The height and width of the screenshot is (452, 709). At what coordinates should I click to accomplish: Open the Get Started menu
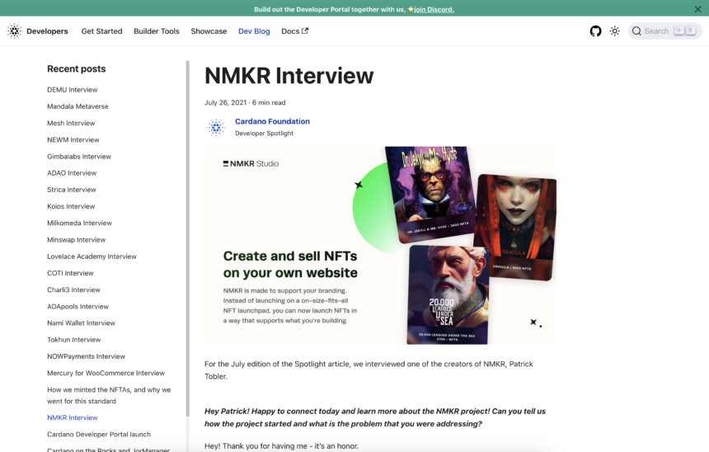(101, 31)
